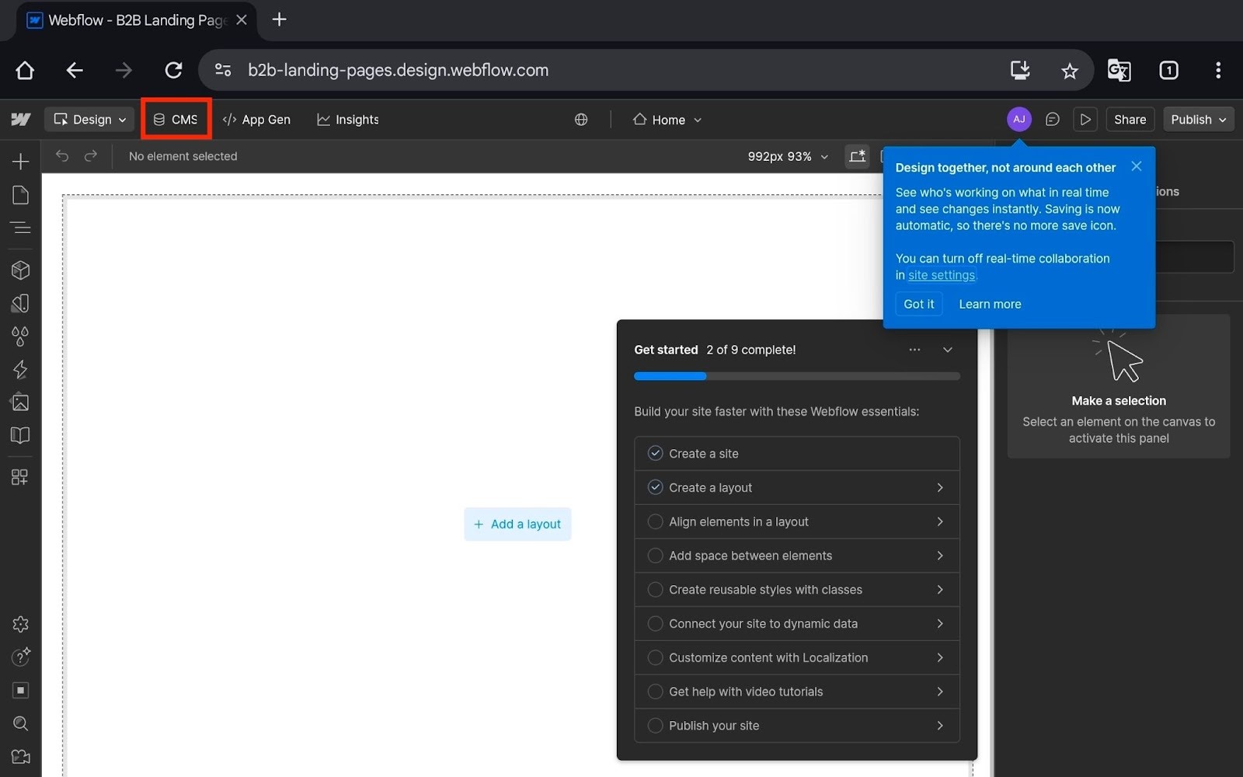Image resolution: width=1243 pixels, height=777 pixels.
Task: Click the Get started progress bar
Action: pos(797,376)
